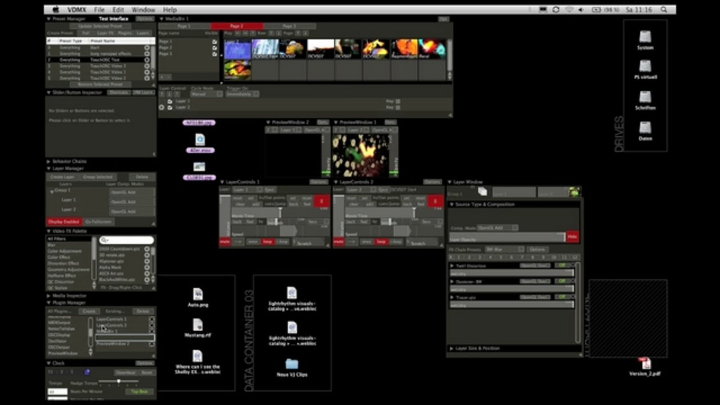Toggle the Twirl Distortion effect Off switch
The width and height of the screenshot is (720, 405).
[562, 265]
